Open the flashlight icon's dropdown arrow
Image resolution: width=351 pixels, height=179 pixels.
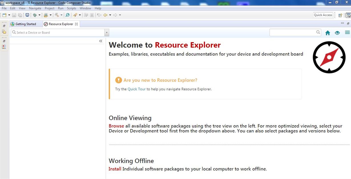[80, 15]
